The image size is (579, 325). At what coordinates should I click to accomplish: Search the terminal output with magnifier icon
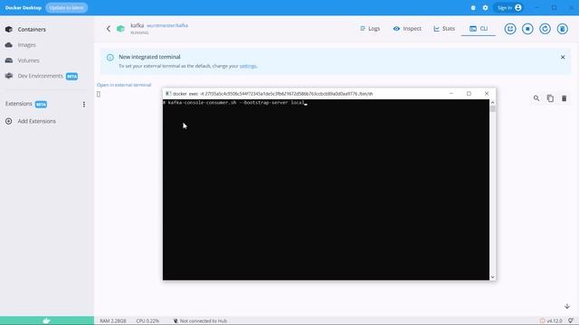pyautogui.click(x=536, y=98)
